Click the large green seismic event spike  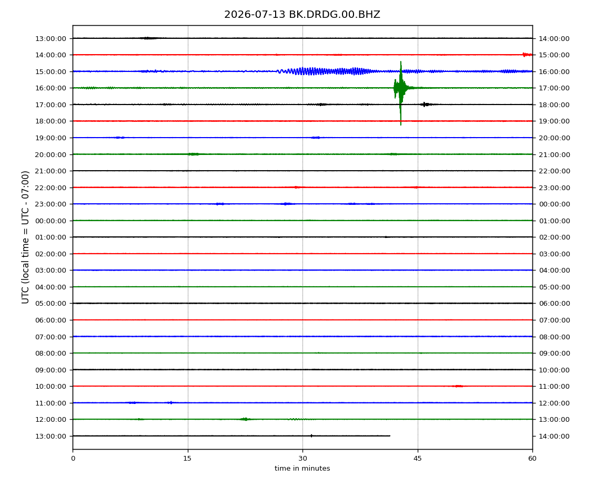400,92
